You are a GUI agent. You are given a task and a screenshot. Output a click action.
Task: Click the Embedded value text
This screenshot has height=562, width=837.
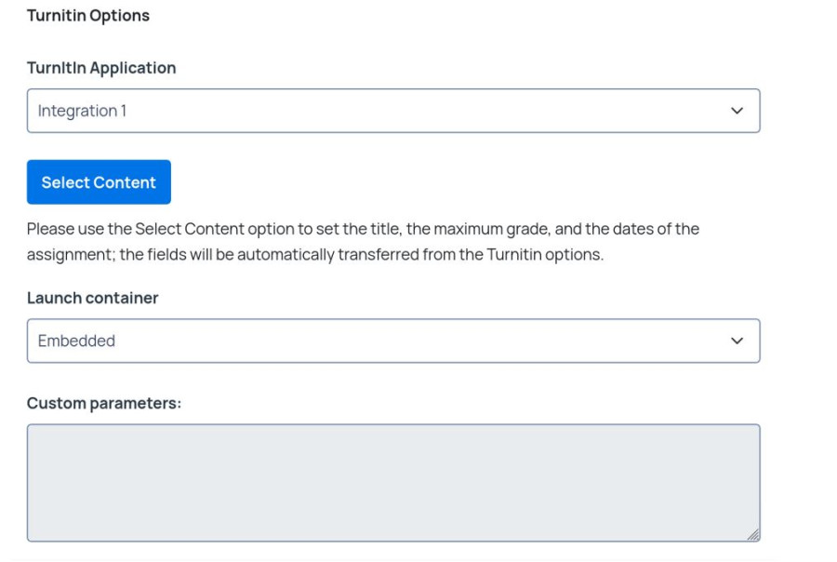click(x=75, y=341)
